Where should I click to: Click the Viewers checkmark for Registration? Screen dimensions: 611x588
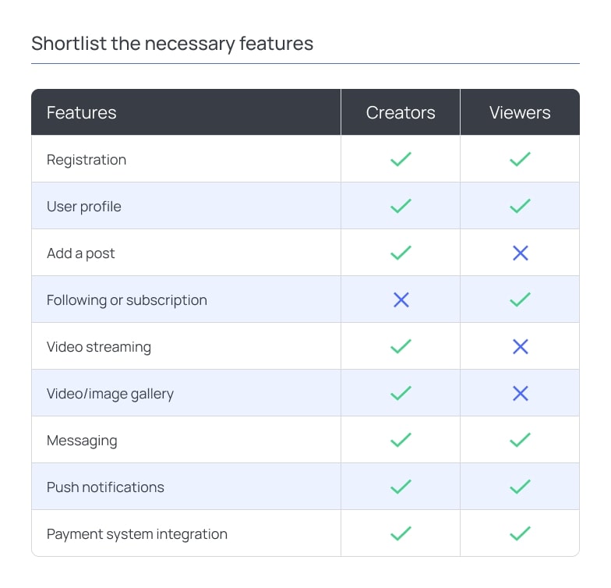(520, 159)
